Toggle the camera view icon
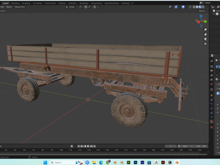This screenshot has height=165, width=220. (x=205, y=39)
